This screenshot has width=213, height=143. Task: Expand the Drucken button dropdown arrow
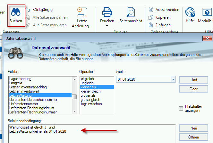point(107,26)
